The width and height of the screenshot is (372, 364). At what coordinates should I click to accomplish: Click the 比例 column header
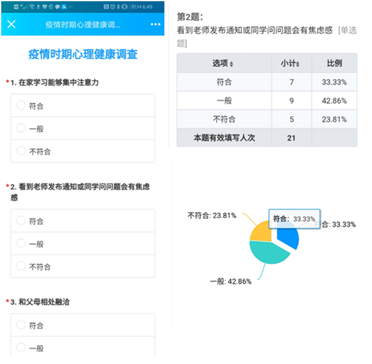point(334,63)
